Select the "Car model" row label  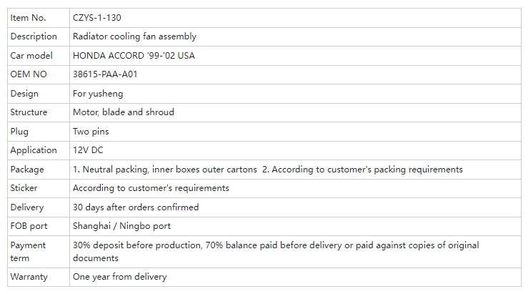click(x=32, y=55)
